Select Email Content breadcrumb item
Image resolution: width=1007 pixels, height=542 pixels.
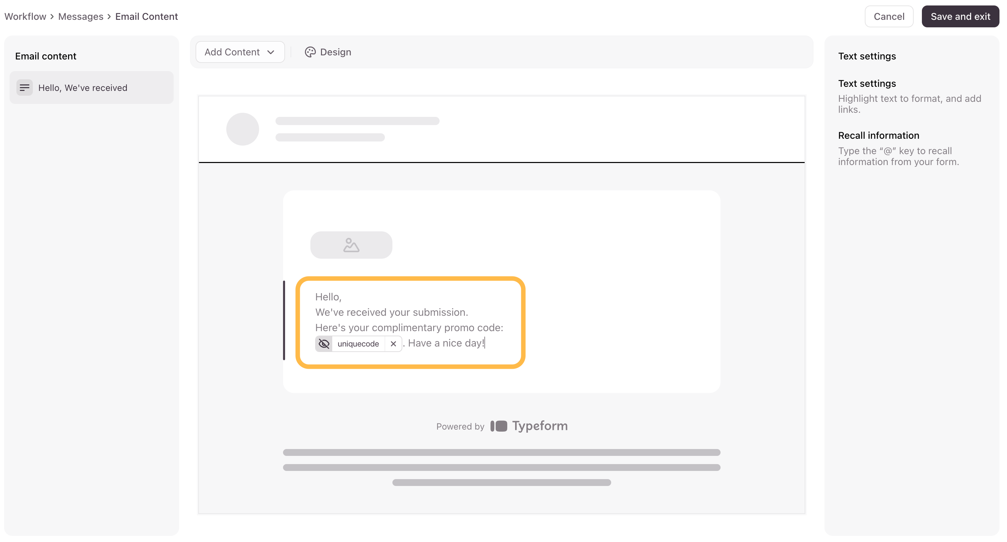[x=146, y=16]
